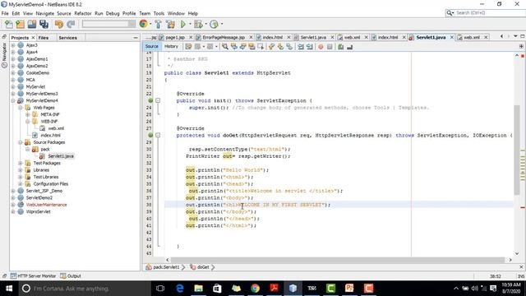Screen dimensions: 526x296
Task: Expand the Ajax3 project node
Action: pos(13,45)
